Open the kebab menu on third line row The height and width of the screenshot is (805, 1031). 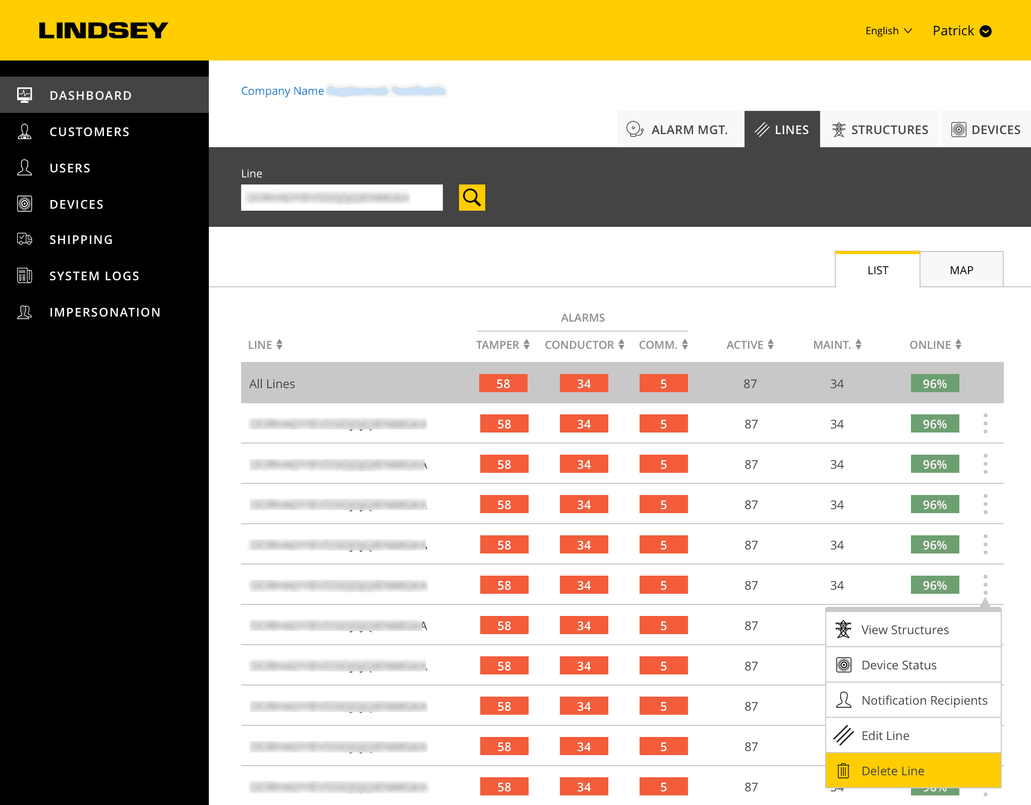click(985, 504)
